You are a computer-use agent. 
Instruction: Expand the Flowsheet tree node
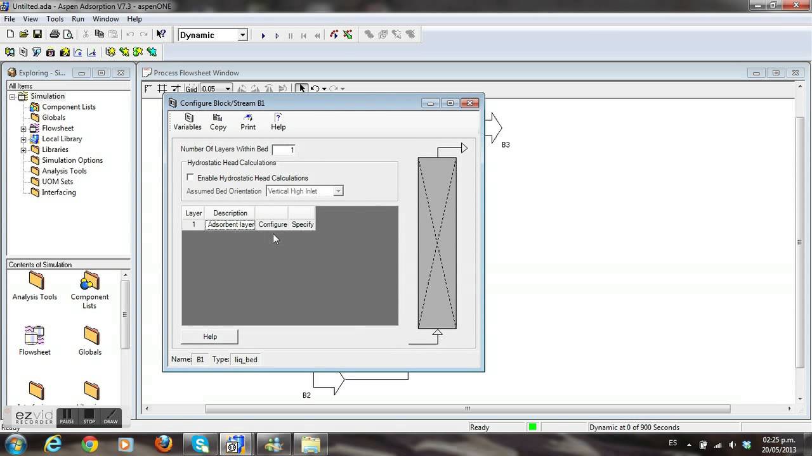point(23,129)
